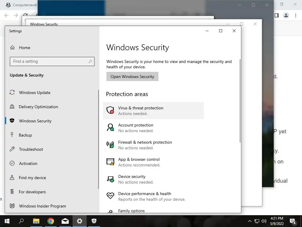Screen dimensions: 302x227
Task: Click the Home icon in Settings sidebar
Action: coord(12,48)
